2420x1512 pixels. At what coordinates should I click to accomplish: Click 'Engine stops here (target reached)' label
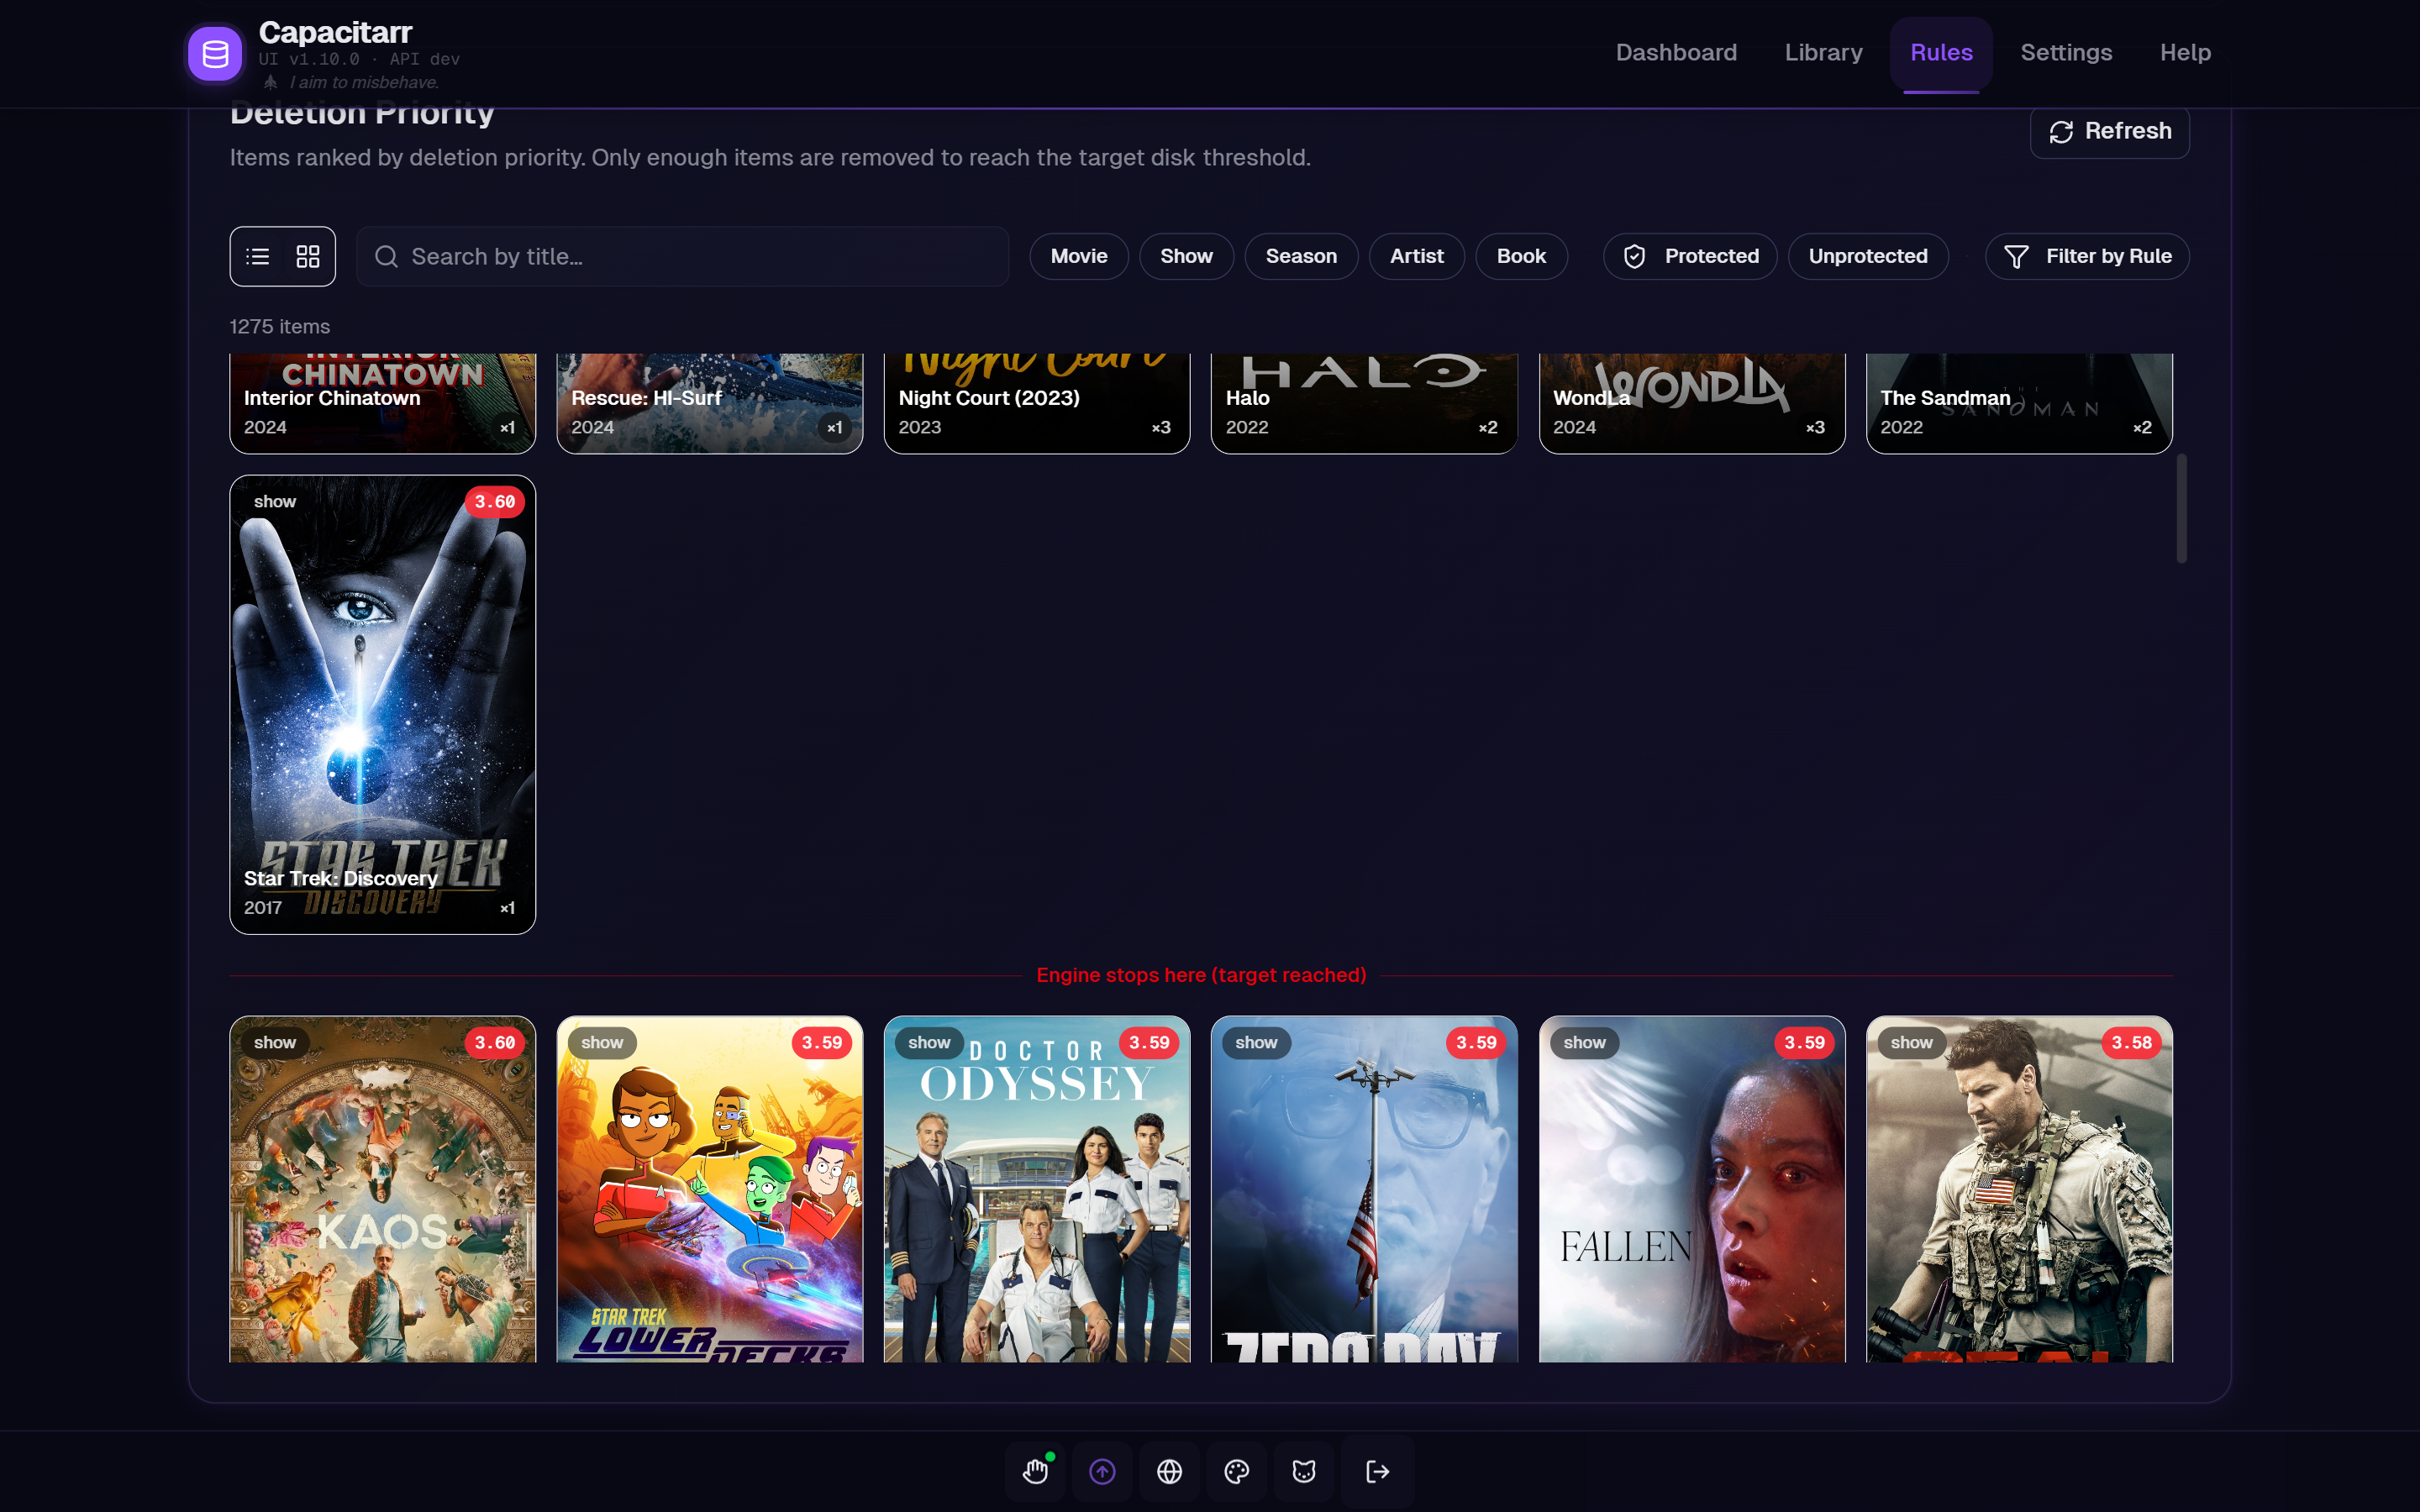point(1201,975)
